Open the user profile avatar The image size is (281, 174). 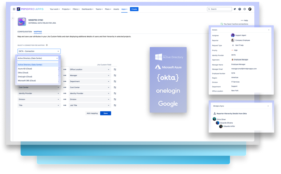click(250, 9)
